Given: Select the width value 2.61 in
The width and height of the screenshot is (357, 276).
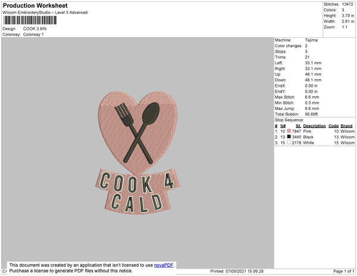Looking at the screenshot, I should coord(348,21).
